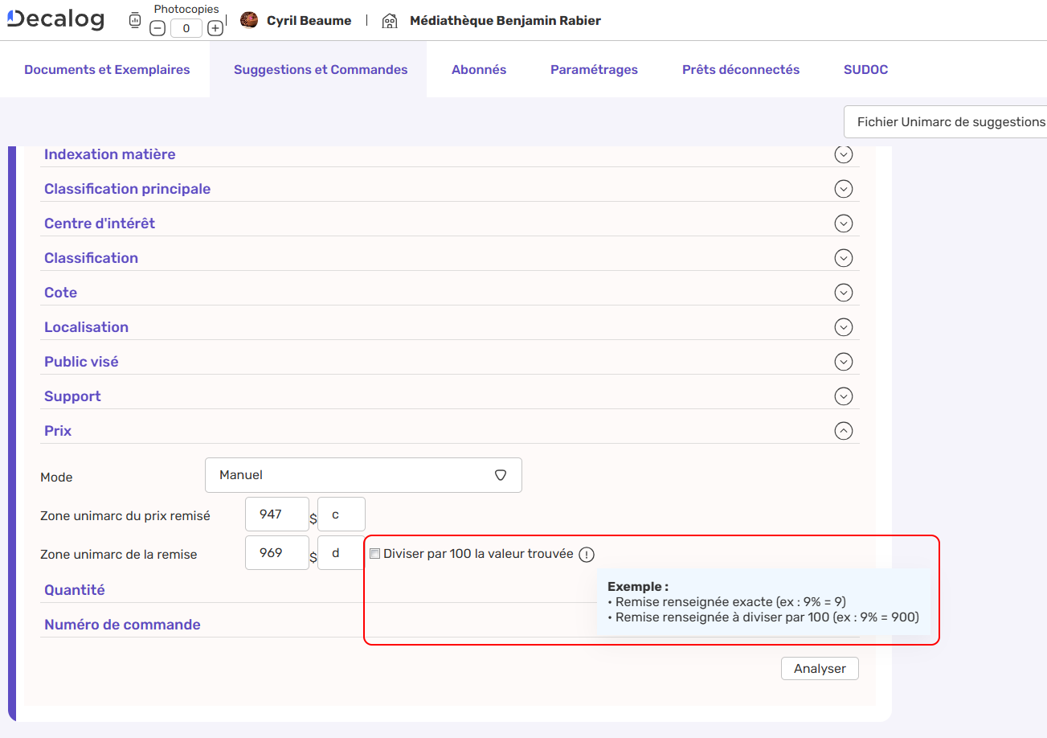Screen dimensions: 1047x738
Task: Click remise zone field 969
Action: tap(277, 553)
